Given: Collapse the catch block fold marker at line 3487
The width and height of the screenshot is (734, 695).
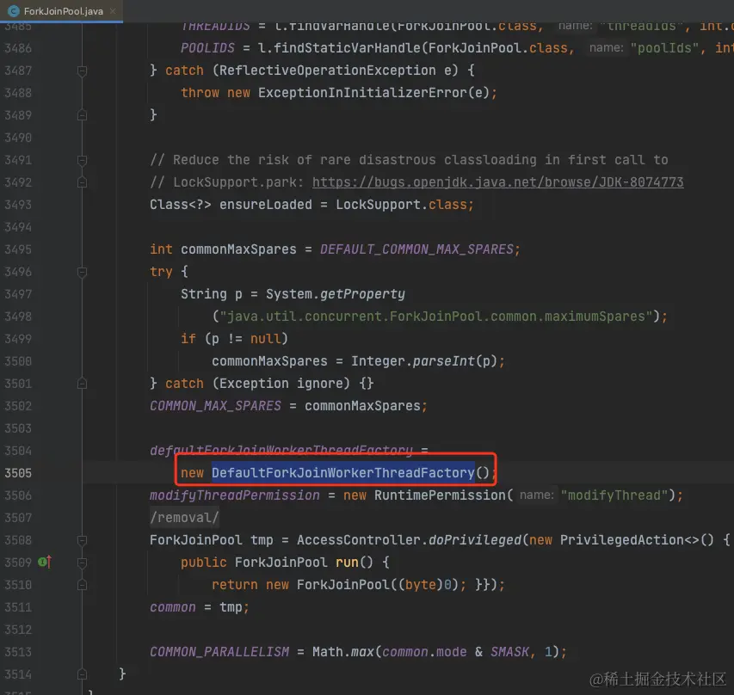Looking at the screenshot, I should click(82, 71).
